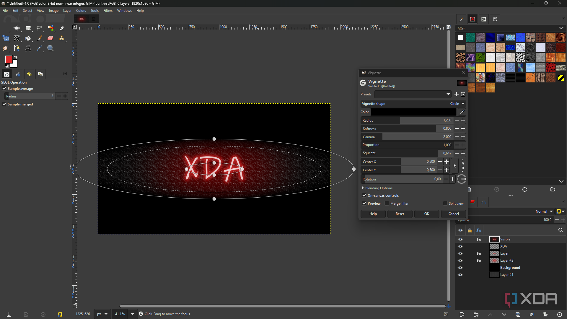Choose the Color Picker eyedropper tool
The height and width of the screenshot is (319, 567).
(x=39, y=48)
